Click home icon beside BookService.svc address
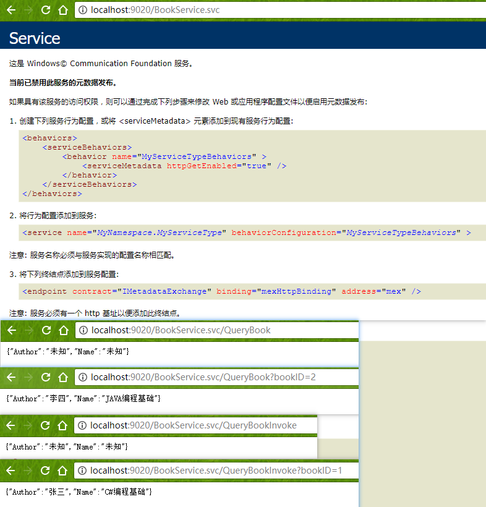Image resolution: width=486 pixels, height=507 pixels. (62, 10)
